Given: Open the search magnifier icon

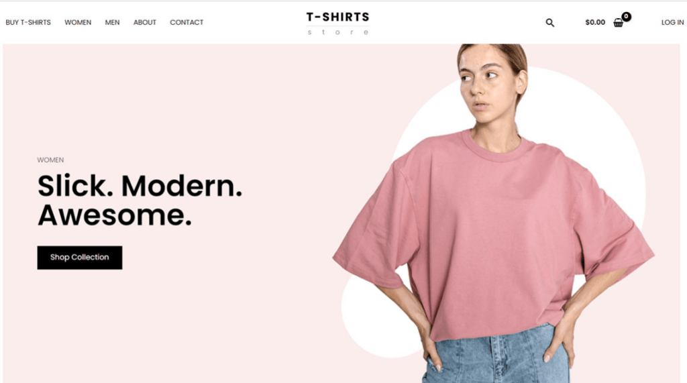Looking at the screenshot, I should (x=550, y=23).
